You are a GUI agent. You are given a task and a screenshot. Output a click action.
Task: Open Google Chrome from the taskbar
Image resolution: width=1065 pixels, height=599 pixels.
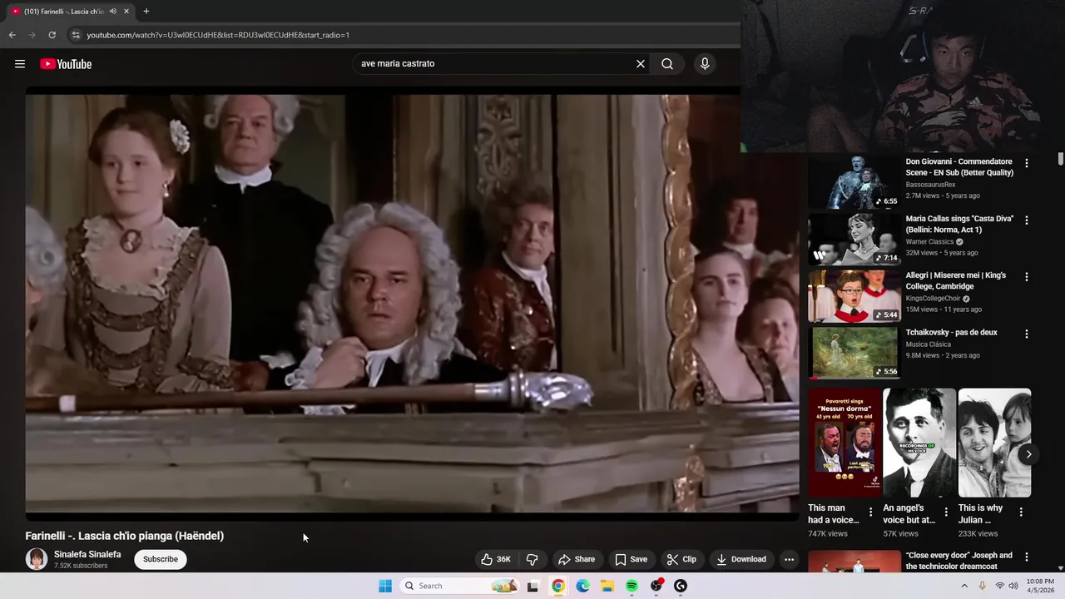(558, 586)
